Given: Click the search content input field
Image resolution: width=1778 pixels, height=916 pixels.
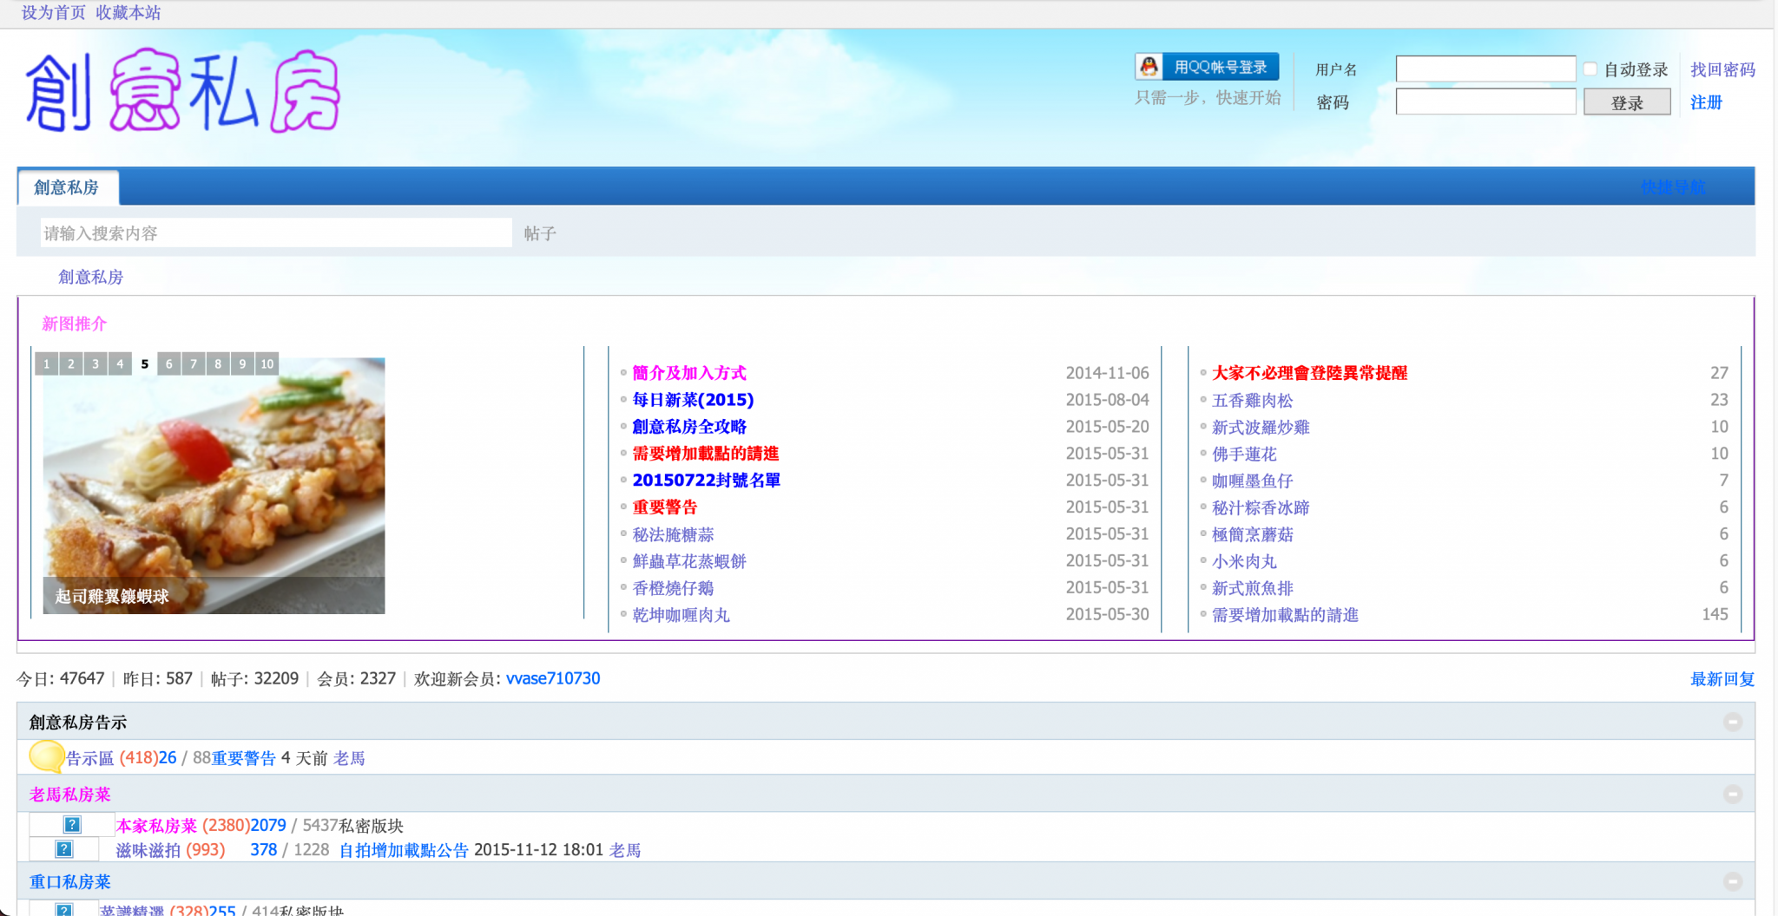Looking at the screenshot, I should (x=275, y=233).
